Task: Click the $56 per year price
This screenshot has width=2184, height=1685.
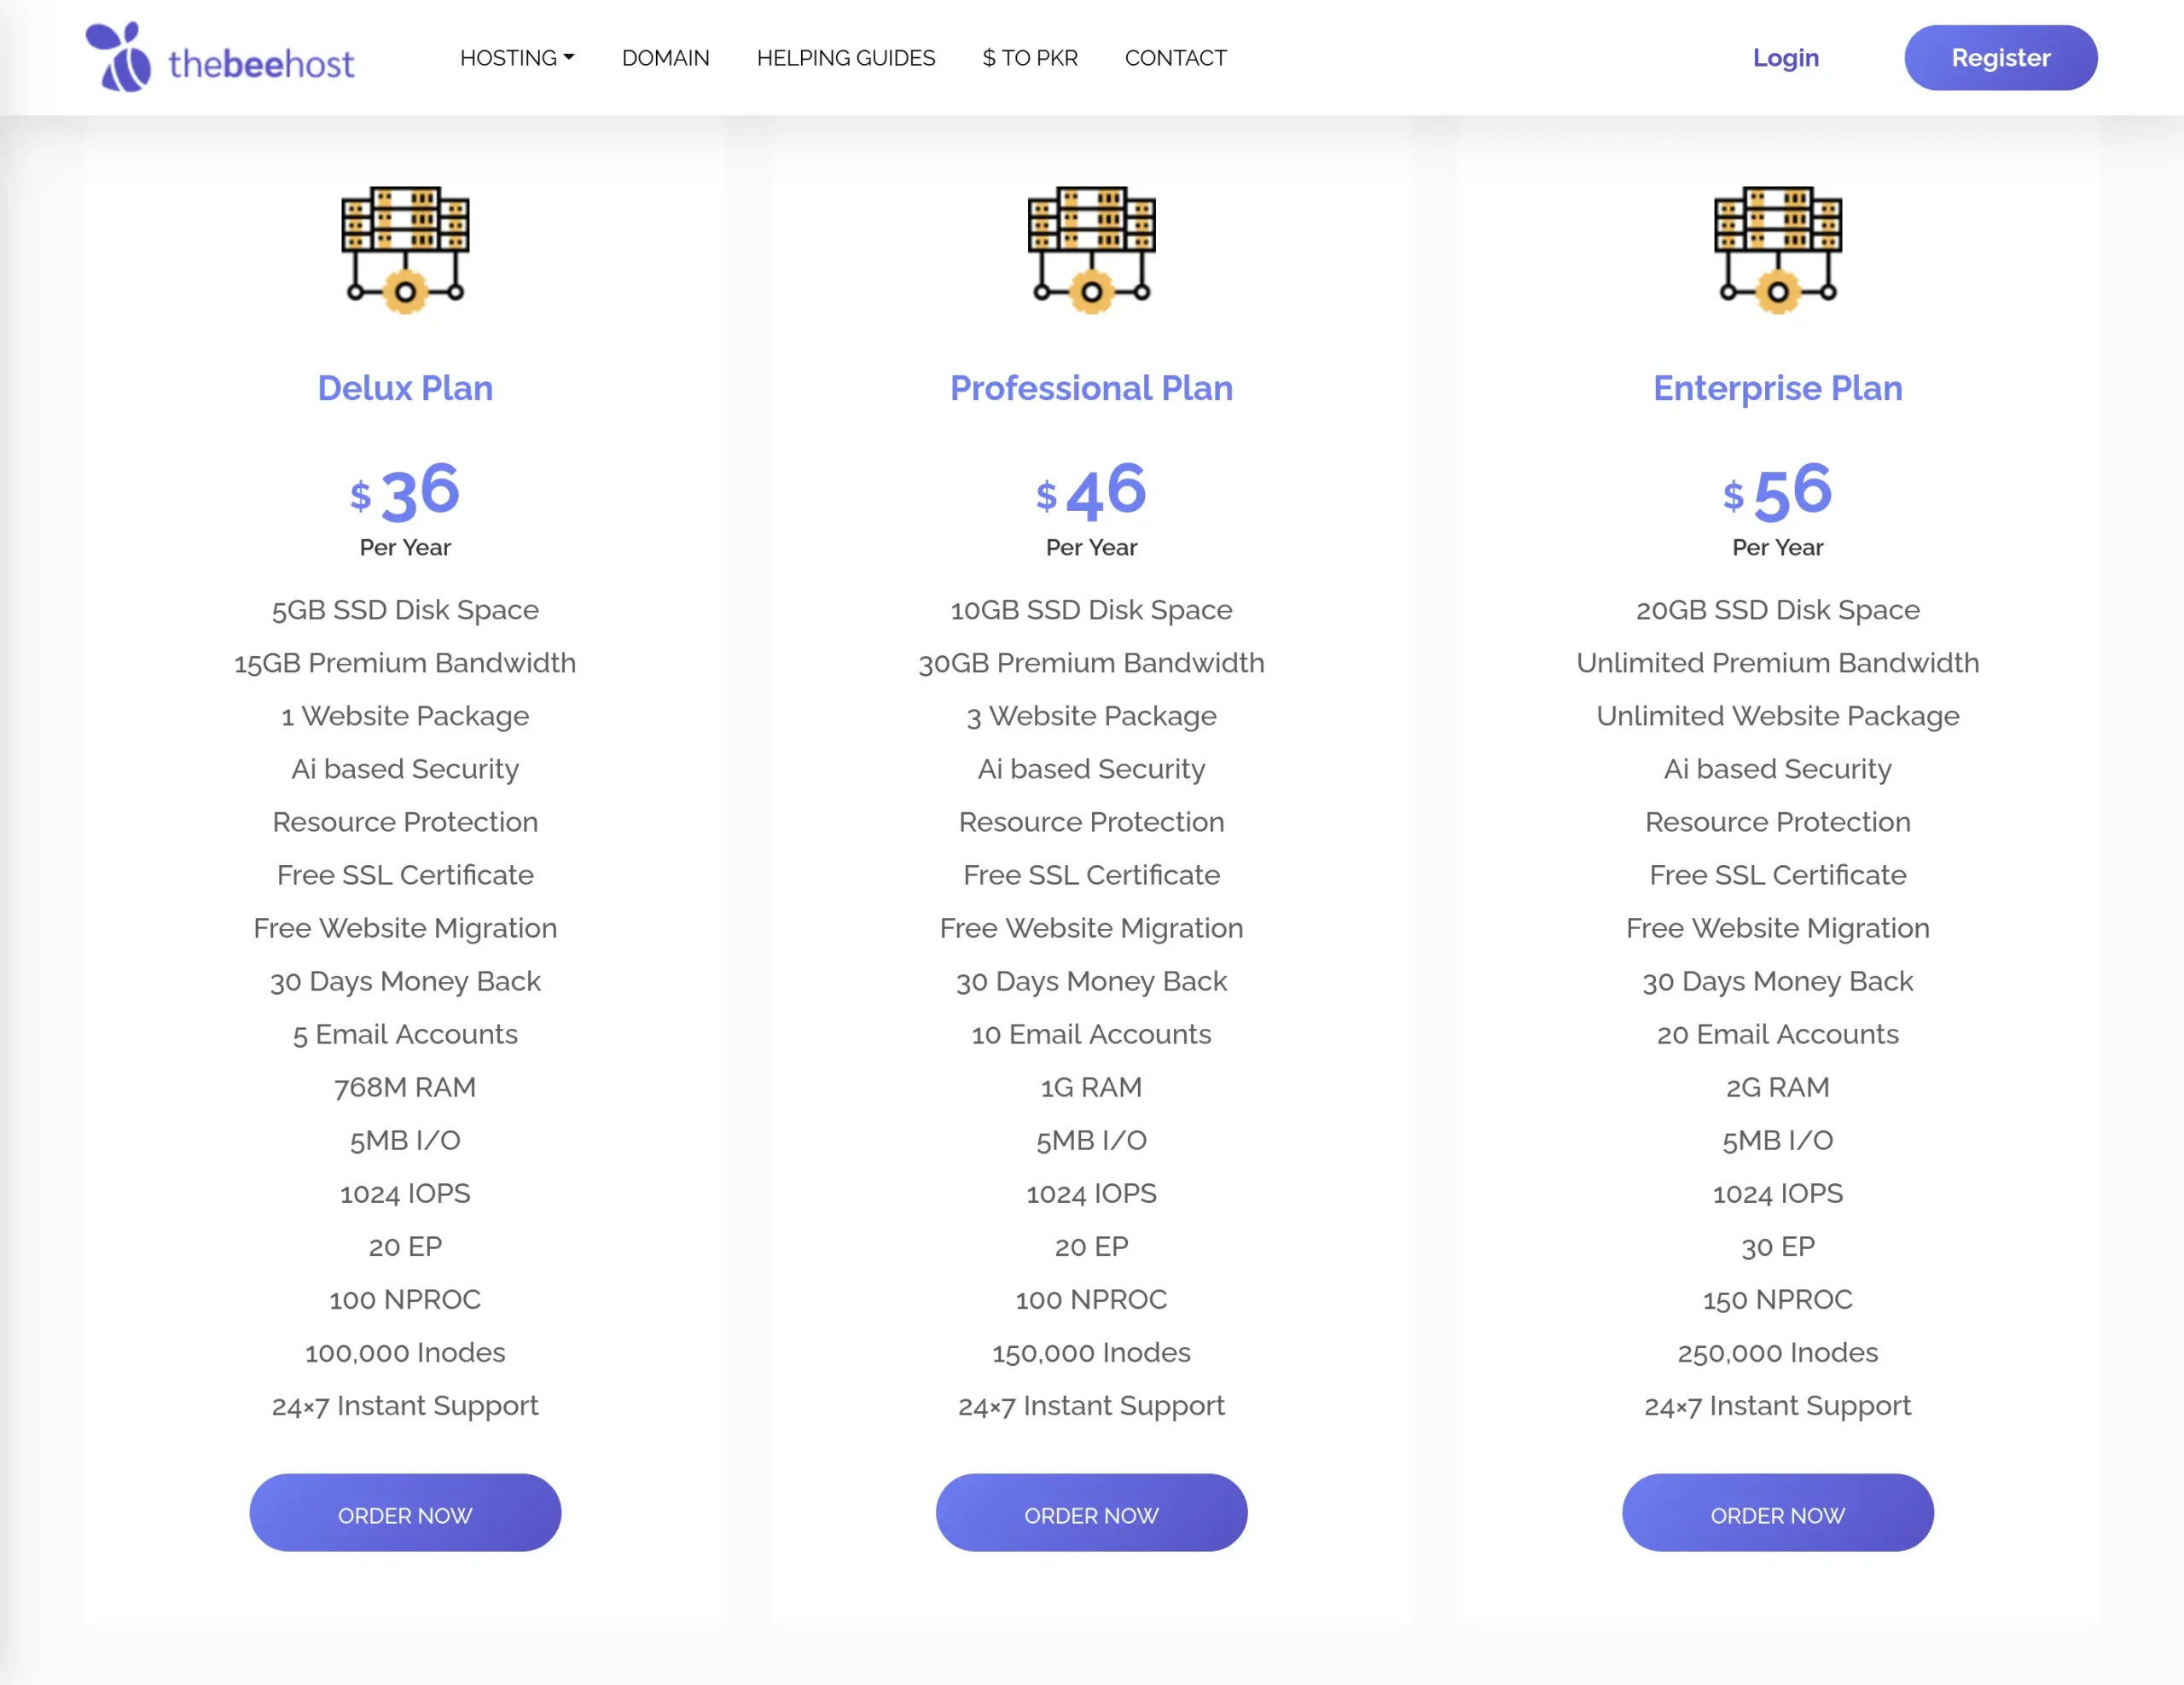Action: click(x=1777, y=492)
